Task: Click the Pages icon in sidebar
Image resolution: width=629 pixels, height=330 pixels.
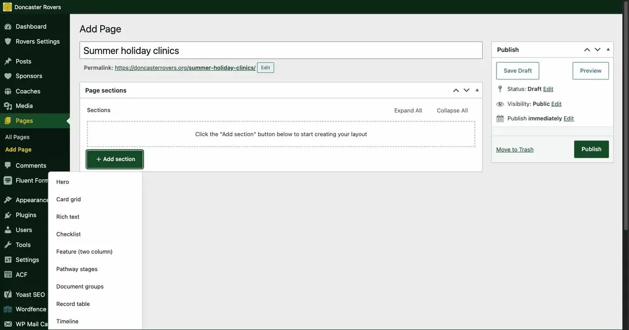Action: click(8, 121)
